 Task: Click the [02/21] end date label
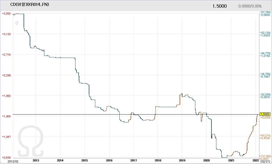[265, 161]
